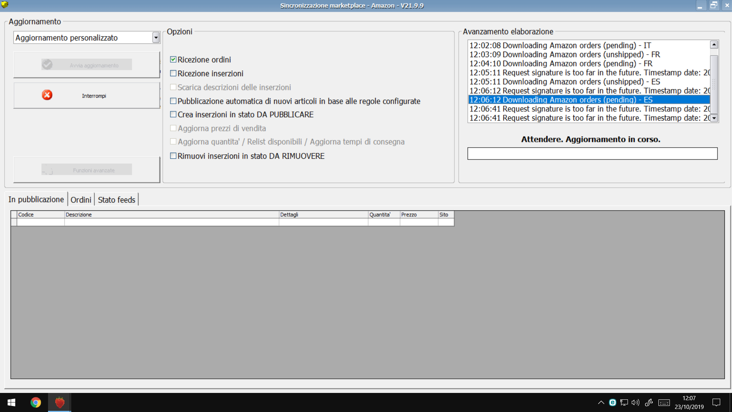Open the Windows notification center
This screenshot has width=732, height=412.
pos(716,402)
